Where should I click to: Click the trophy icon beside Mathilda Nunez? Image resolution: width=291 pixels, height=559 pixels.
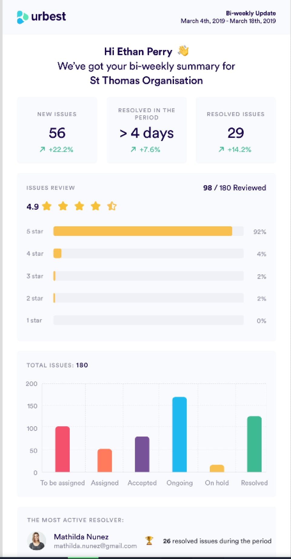(149, 540)
